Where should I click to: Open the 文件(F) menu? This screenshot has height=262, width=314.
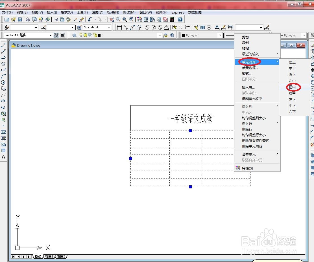click(7, 12)
